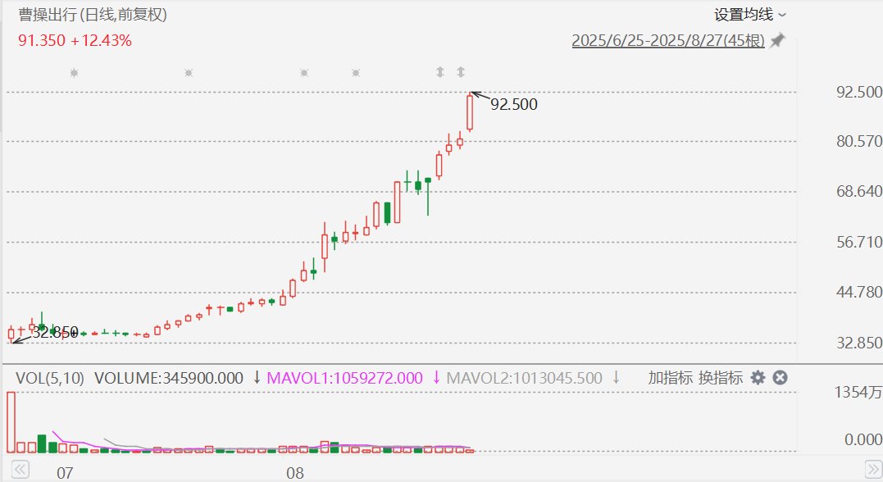Open the 2025/6/25-2025/8/27(45根) date range
The image size is (883, 482).
(x=668, y=40)
